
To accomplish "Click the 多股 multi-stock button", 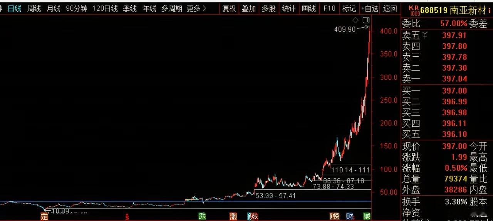I will tap(269, 8).
